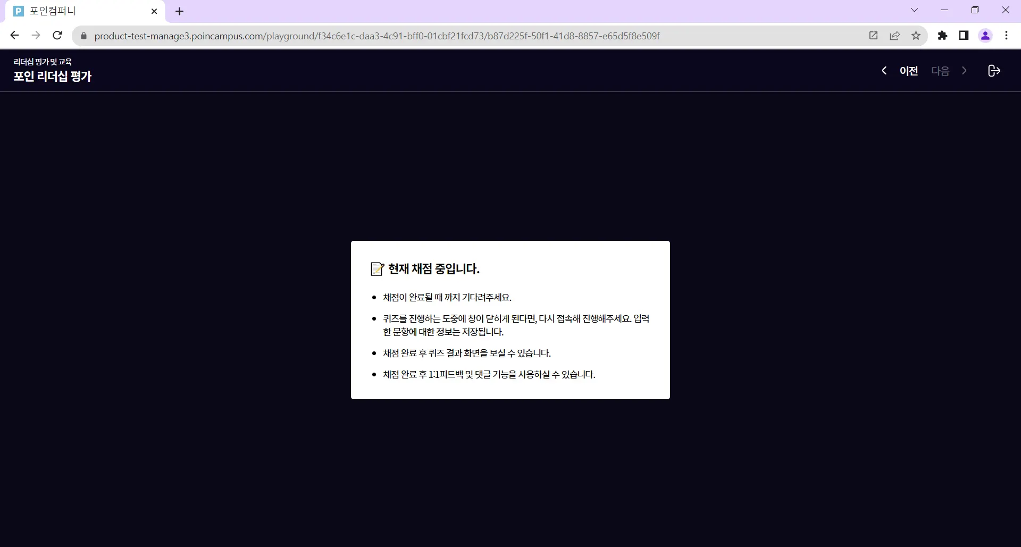Share this page icon
The width and height of the screenshot is (1021, 547).
[894, 36]
